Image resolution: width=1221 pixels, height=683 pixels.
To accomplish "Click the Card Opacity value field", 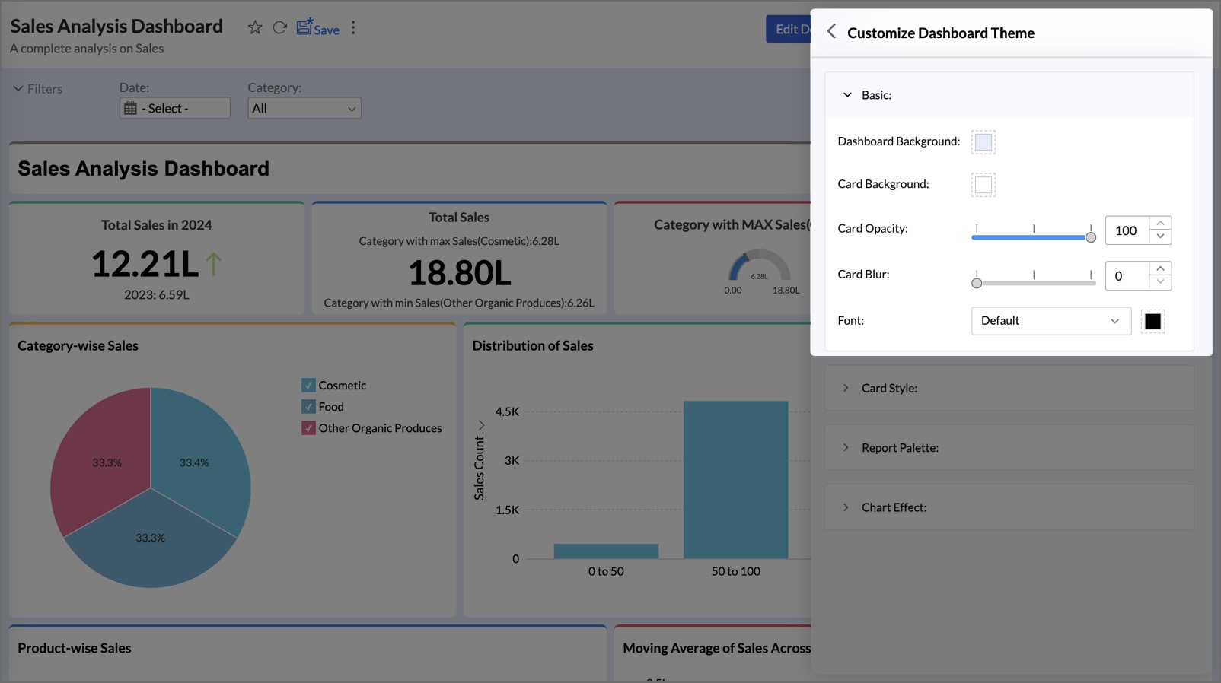I will [1126, 230].
